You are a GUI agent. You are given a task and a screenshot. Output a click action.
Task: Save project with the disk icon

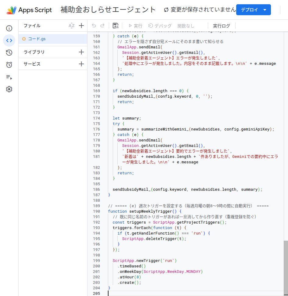(116, 26)
